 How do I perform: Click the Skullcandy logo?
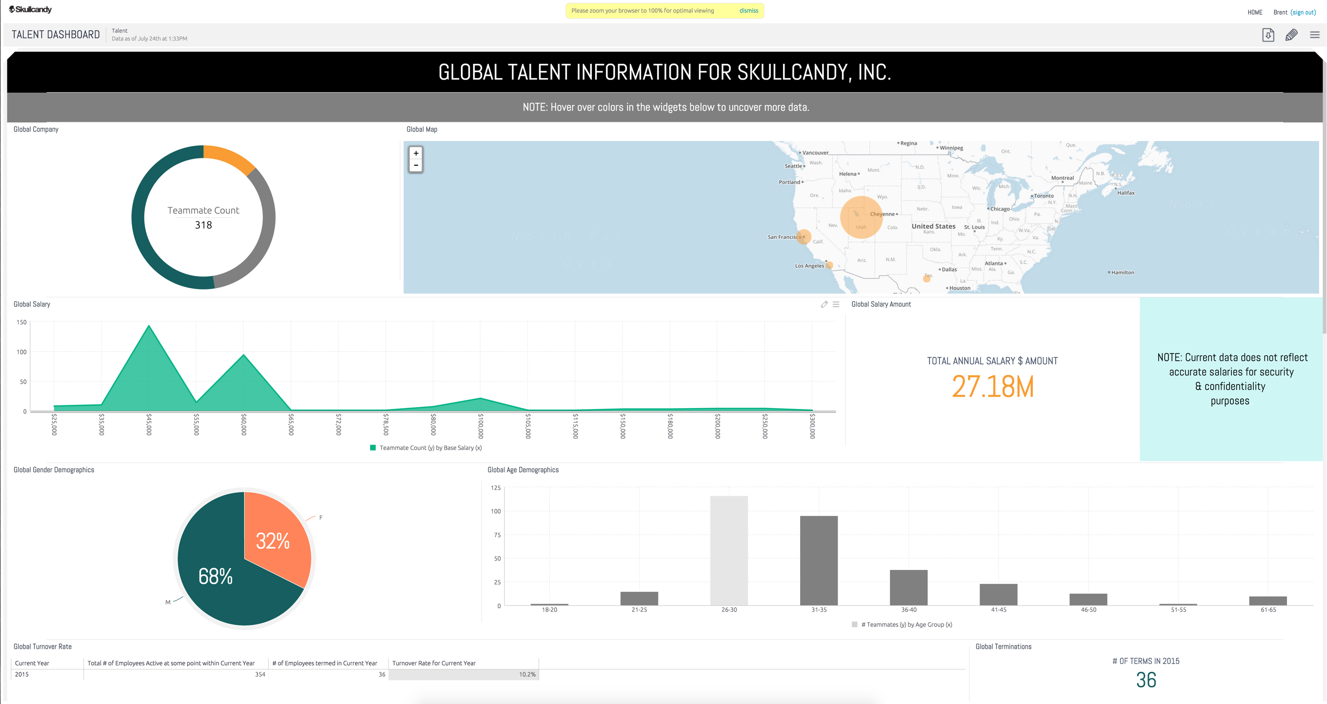coord(30,9)
